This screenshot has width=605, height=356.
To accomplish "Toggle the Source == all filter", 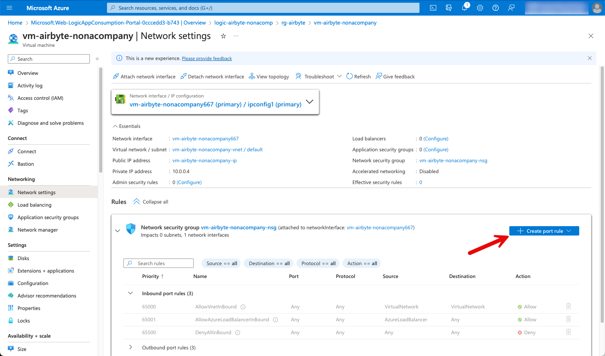I will pyautogui.click(x=222, y=264).
